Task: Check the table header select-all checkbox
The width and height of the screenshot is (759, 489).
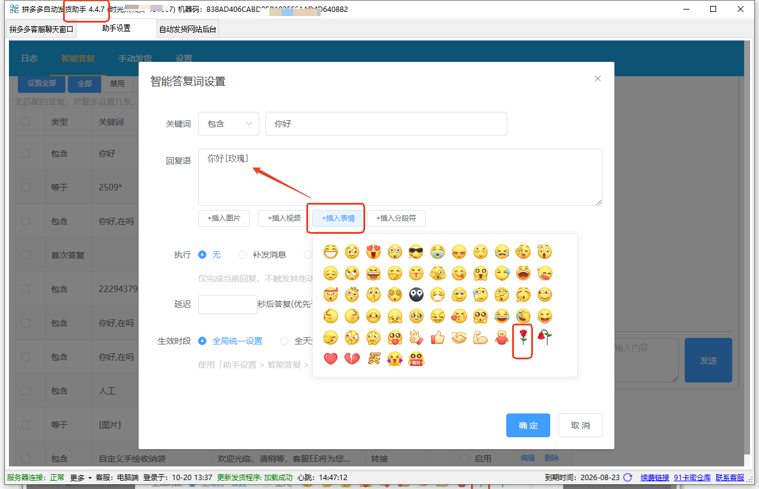Action: pos(26,122)
